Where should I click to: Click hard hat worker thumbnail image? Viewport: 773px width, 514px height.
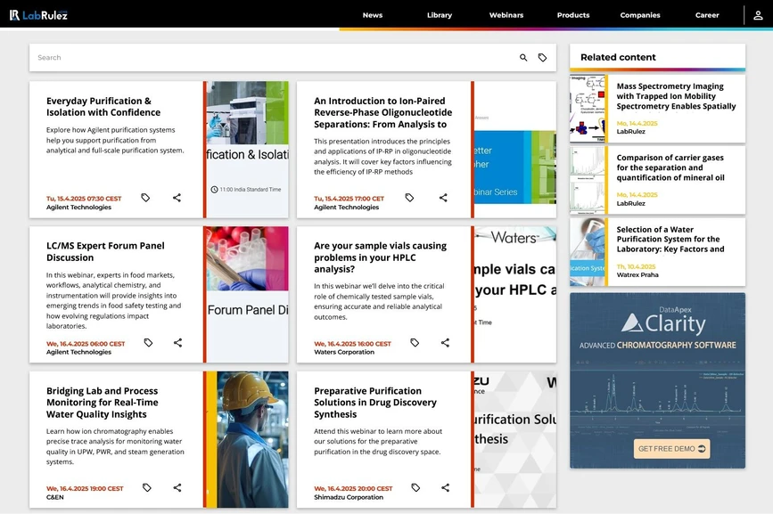248,439
